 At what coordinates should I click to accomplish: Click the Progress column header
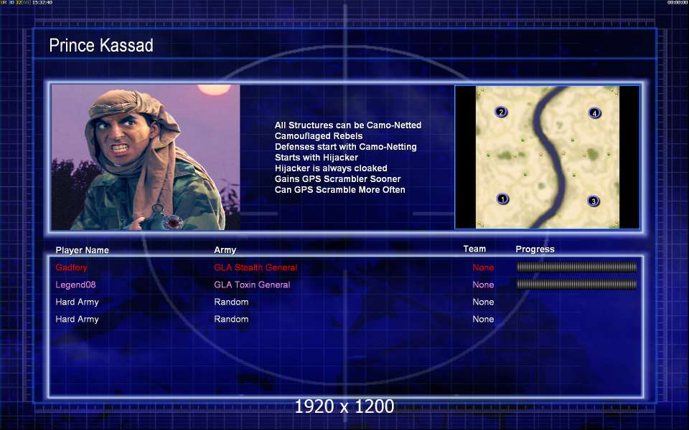(x=535, y=249)
